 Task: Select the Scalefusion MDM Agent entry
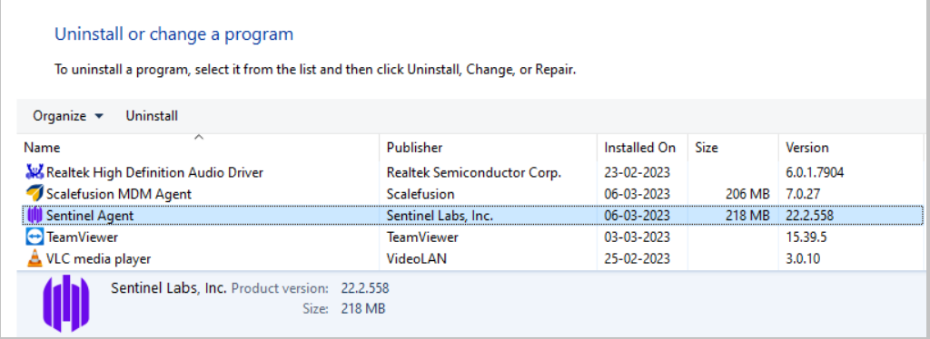472,194
